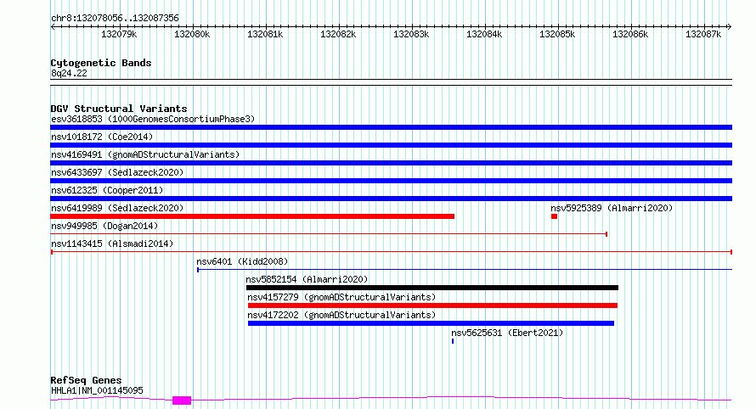This screenshot has width=756, height=409.
Task: Click the red nsv4157279 gnomAD variant bar
Action: coord(432,305)
